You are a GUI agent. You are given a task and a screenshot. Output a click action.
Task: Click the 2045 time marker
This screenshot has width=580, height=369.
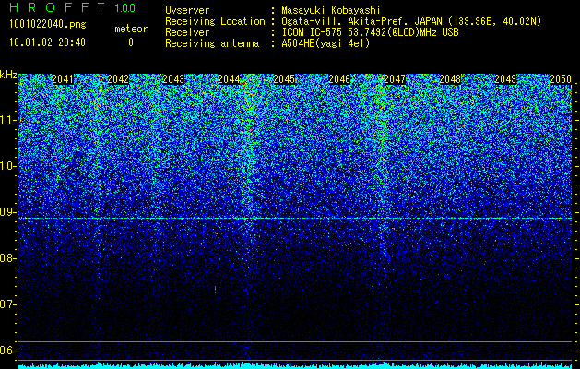tap(284, 79)
